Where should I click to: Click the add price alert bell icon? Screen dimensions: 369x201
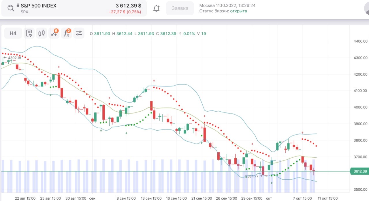[x=156, y=8]
